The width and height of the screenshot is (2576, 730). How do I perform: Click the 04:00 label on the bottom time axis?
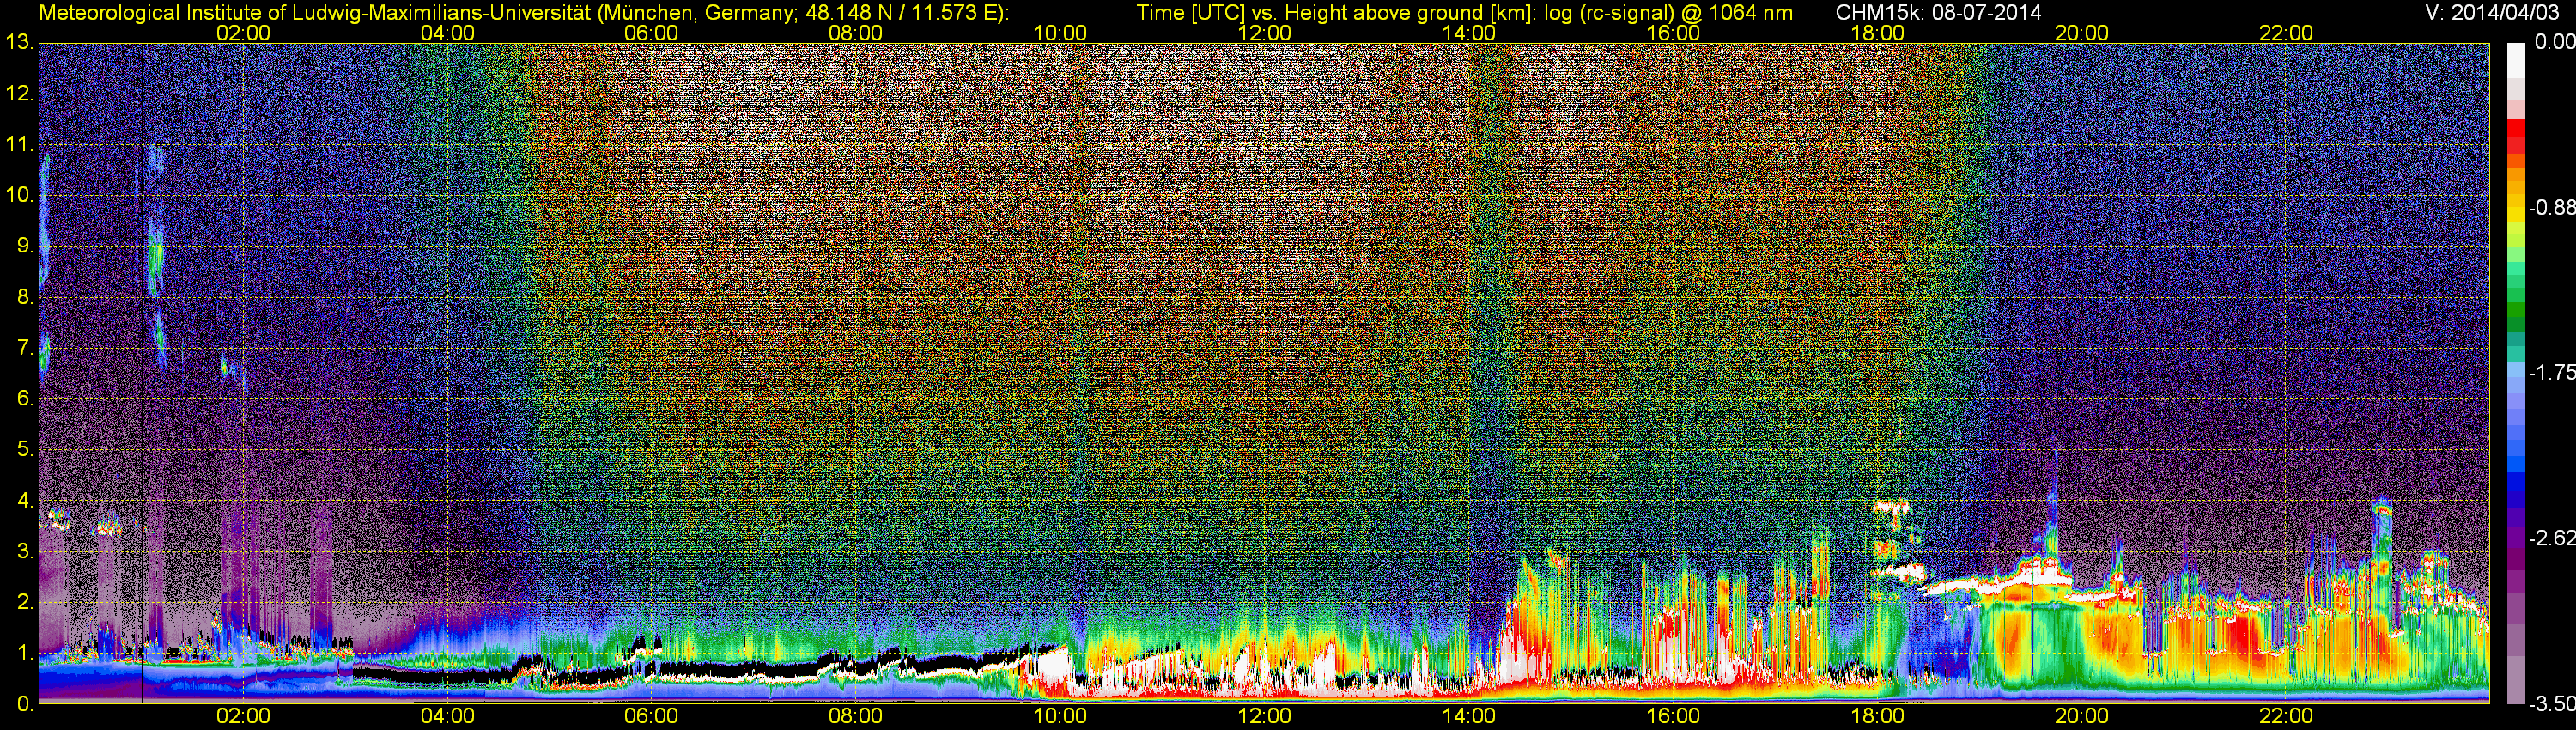447,717
